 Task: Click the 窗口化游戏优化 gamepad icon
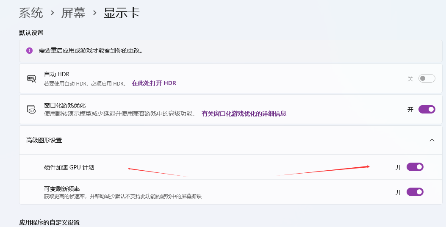pyautogui.click(x=31, y=109)
